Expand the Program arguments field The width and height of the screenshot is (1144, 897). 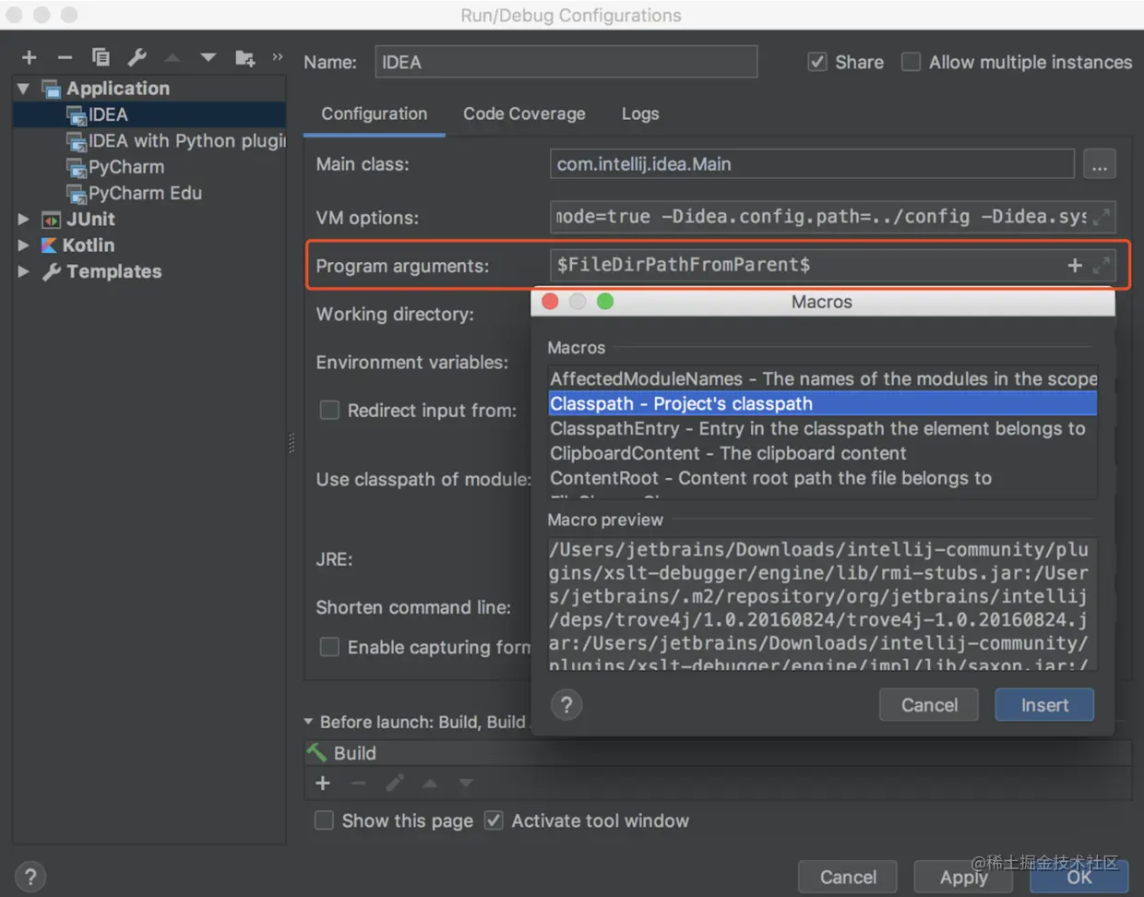click(x=1102, y=266)
